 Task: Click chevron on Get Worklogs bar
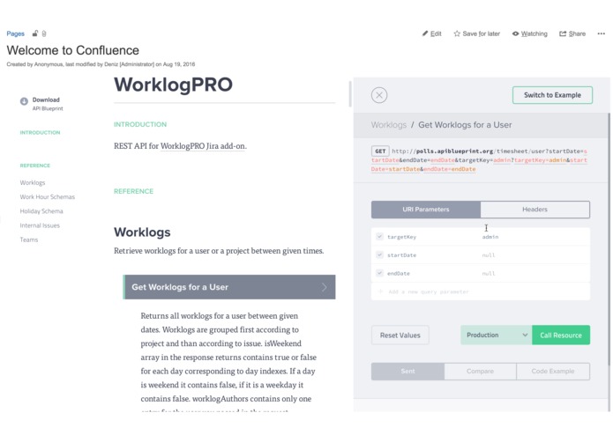(x=324, y=288)
